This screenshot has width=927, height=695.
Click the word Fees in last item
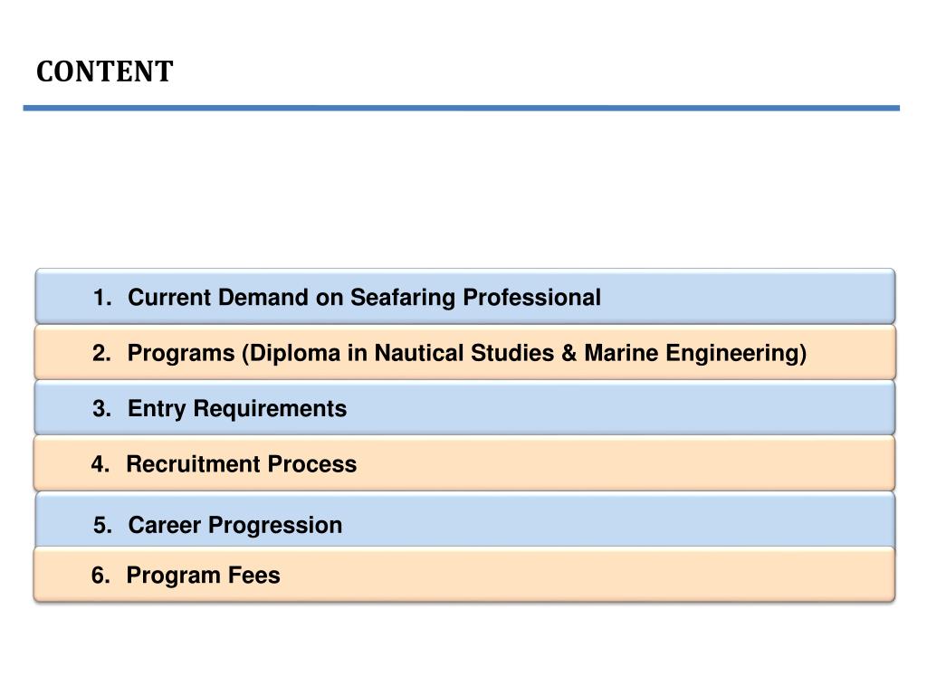point(254,575)
